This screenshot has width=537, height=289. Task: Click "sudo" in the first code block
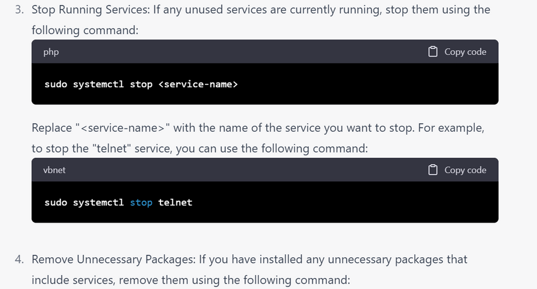click(x=56, y=84)
